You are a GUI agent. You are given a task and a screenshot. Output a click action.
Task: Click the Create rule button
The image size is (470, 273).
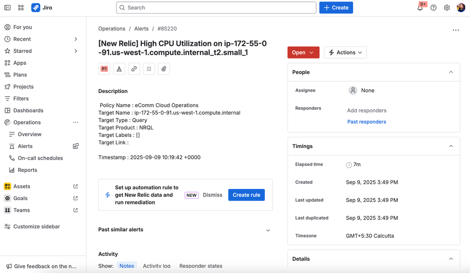(x=247, y=195)
